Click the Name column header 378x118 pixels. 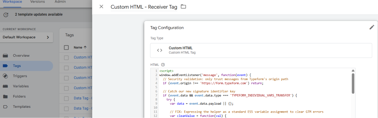78,47
